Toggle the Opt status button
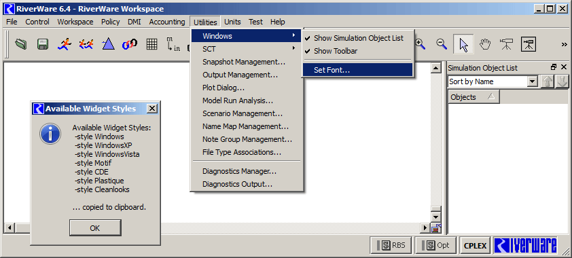Viewport: 572px width, 258px height. tap(436, 245)
